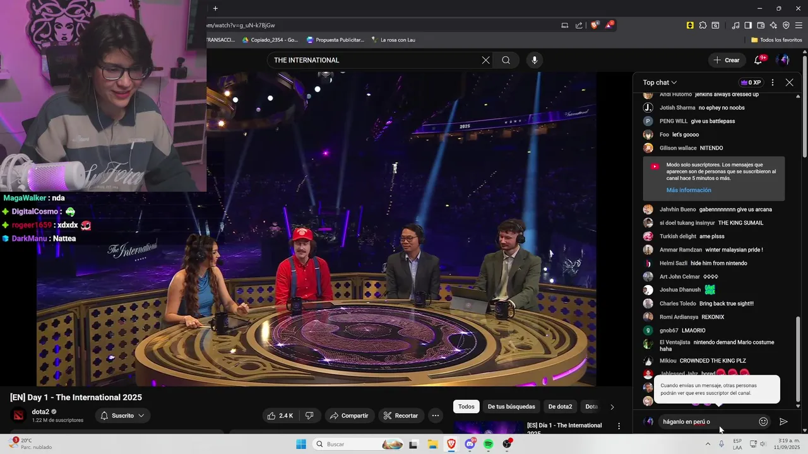Expand the Top chat dropdown
Screen dimensions: 808x454
point(660,83)
